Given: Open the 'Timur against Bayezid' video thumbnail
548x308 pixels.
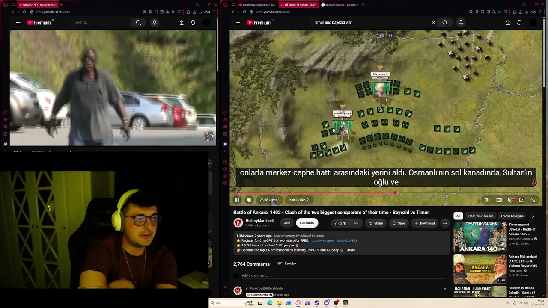Looking at the screenshot, I should tap(480, 237).
